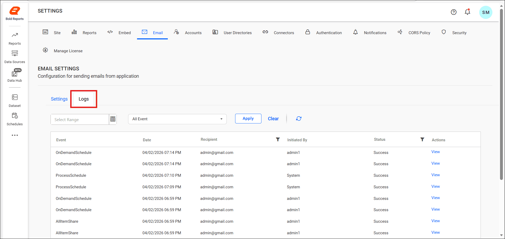Click the Manage License gear icon
505x239 pixels.
tap(46, 50)
